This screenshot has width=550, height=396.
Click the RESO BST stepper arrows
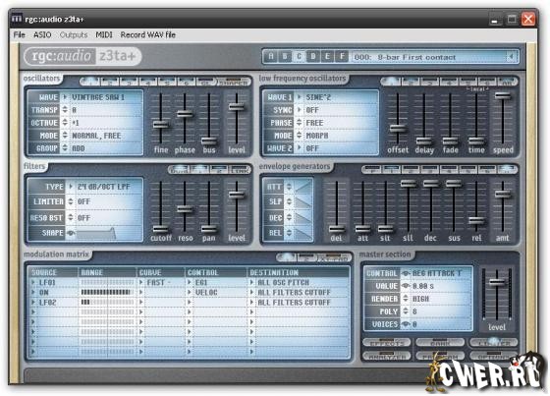[x=71, y=218]
